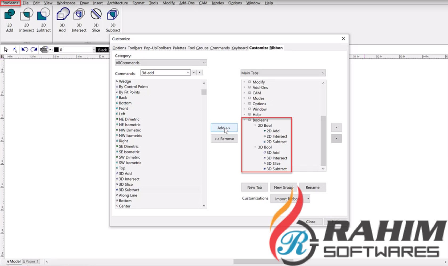Click the New Tab button
This screenshot has width=448, height=266.
(x=254, y=187)
